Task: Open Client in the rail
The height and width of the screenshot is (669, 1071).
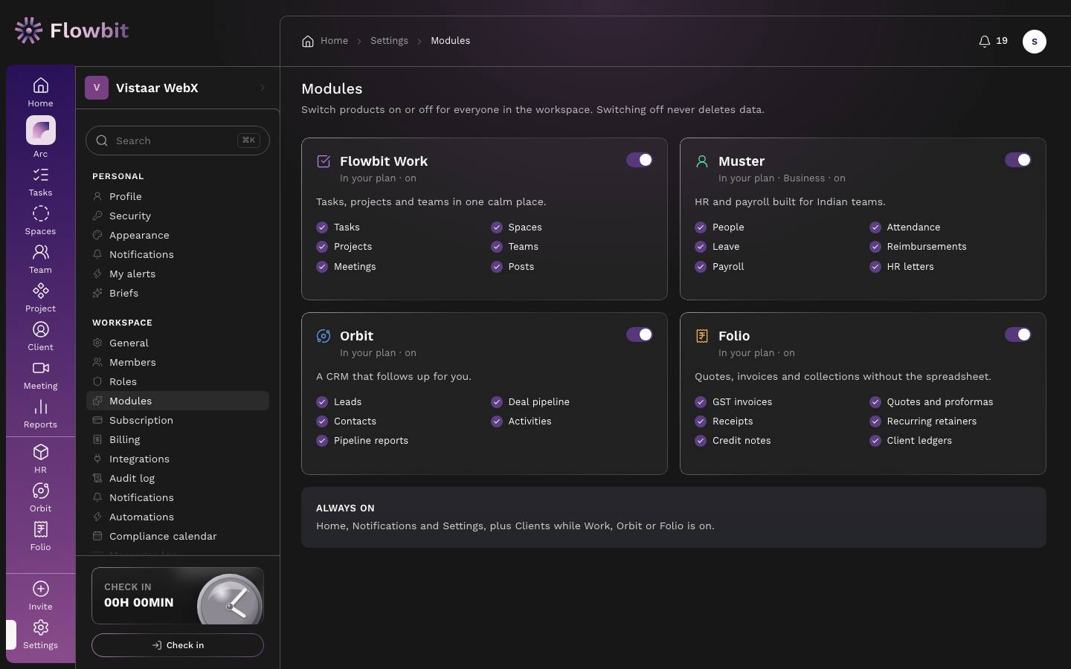Action: coord(40,336)
